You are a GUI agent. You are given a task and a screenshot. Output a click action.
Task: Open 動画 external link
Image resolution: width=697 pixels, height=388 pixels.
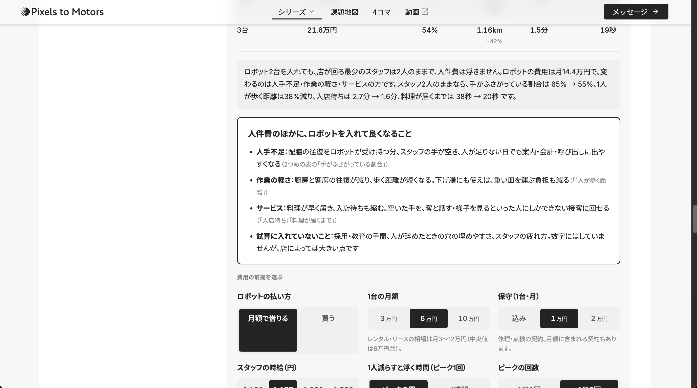(417, 12)
